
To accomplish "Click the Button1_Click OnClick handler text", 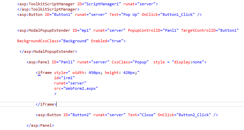I will pos(177,15).
